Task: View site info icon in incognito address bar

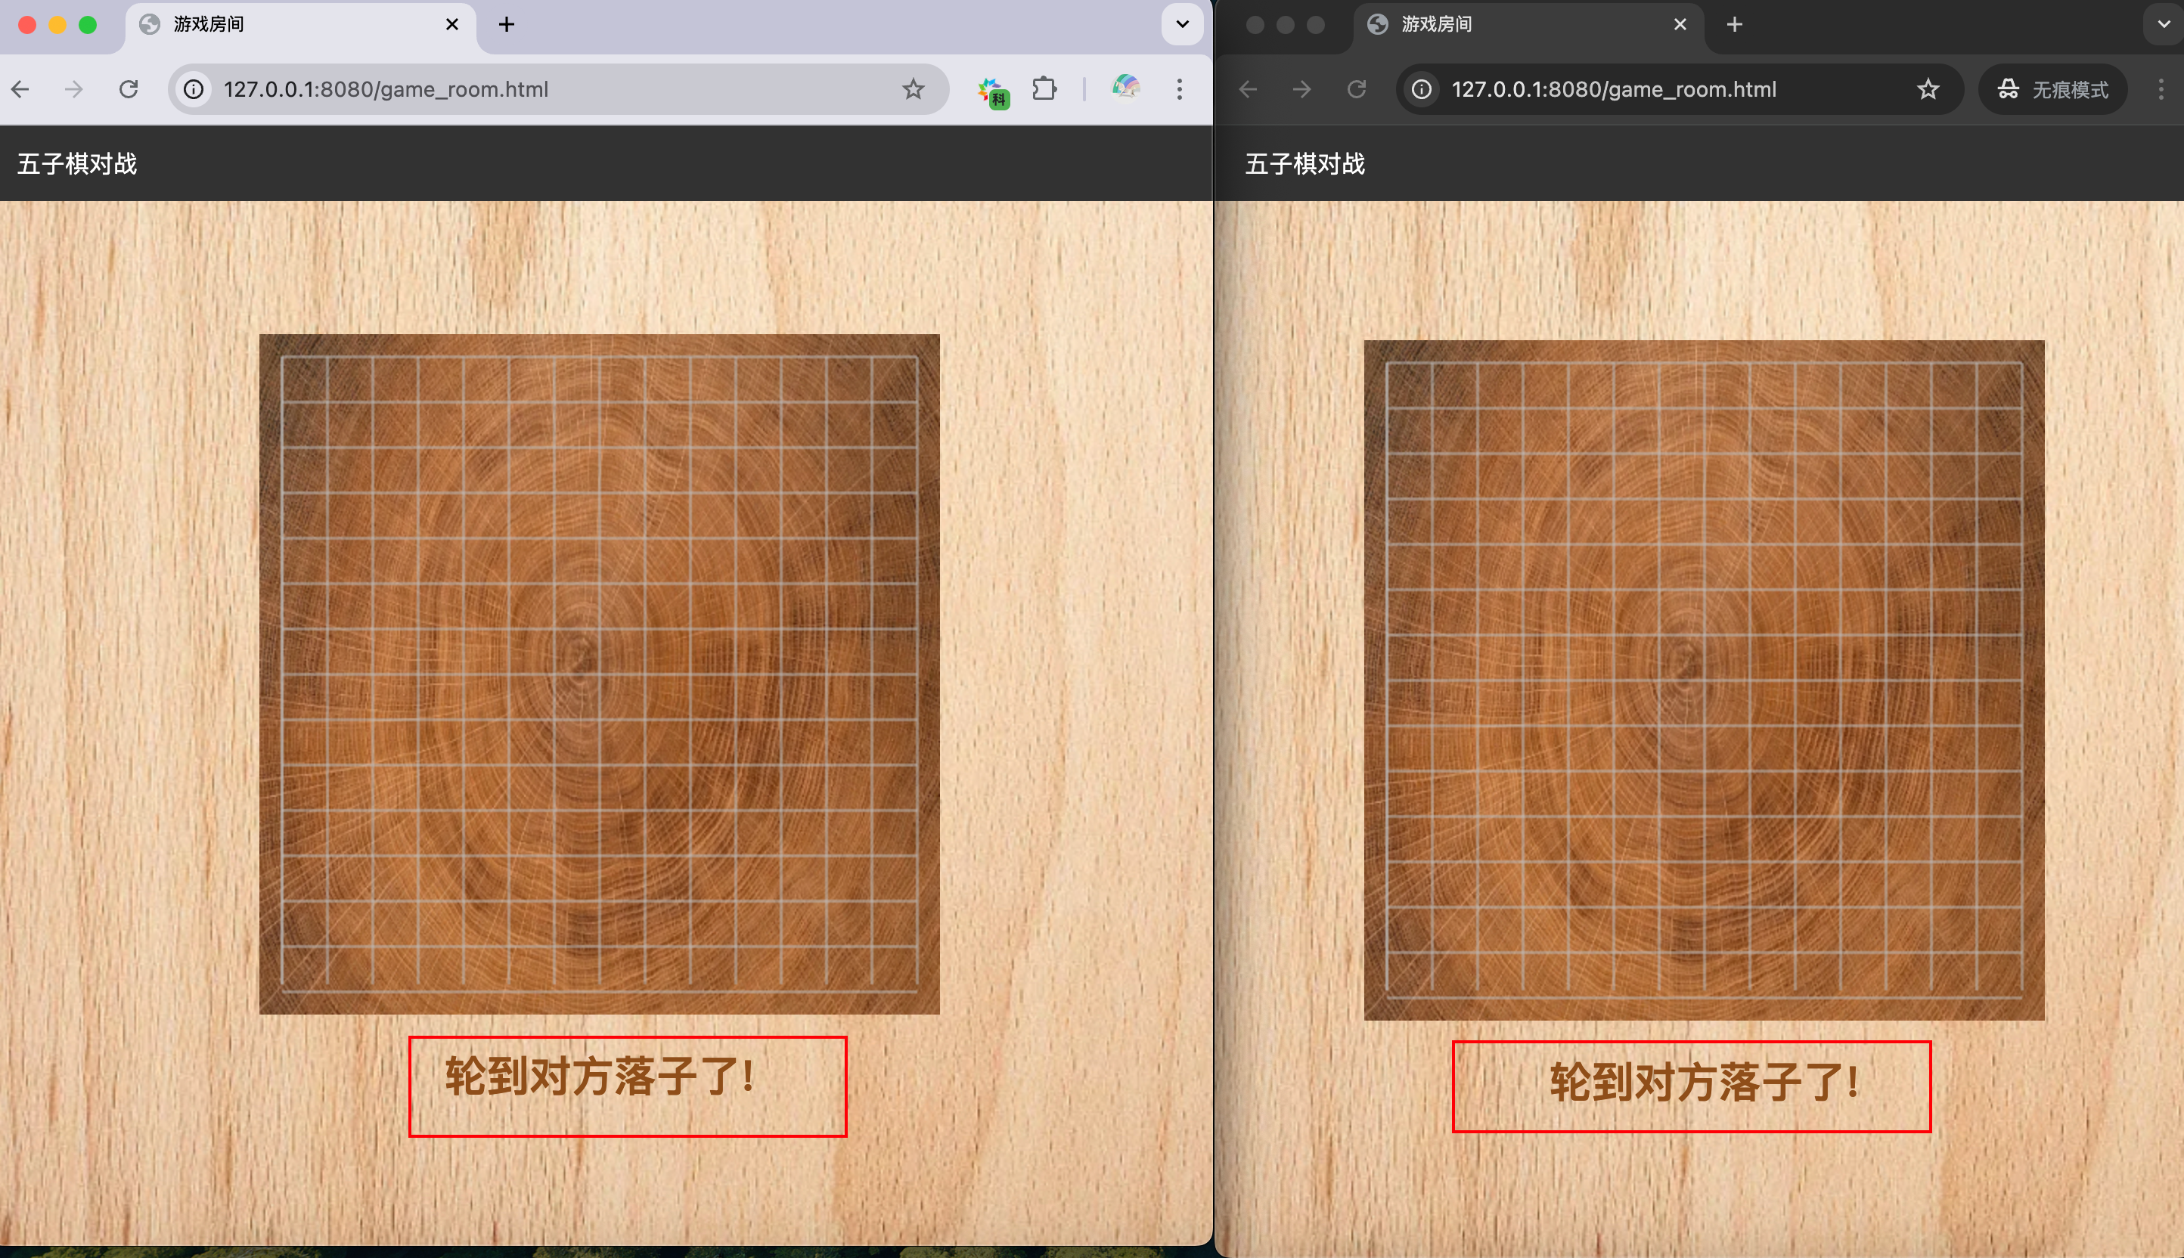Action: click(1422, 89)
